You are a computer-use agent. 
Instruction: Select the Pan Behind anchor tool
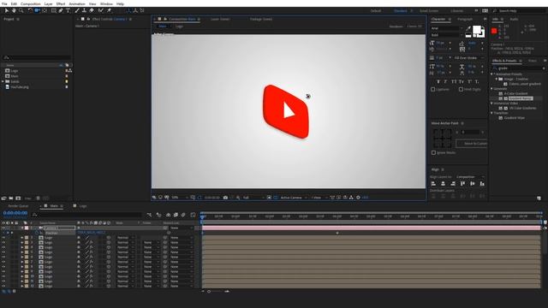[x=45, y=11]
